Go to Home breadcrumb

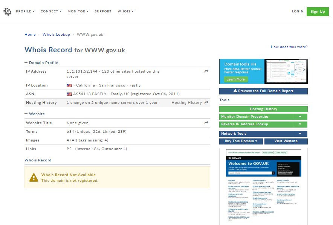[x=30, y=34]
